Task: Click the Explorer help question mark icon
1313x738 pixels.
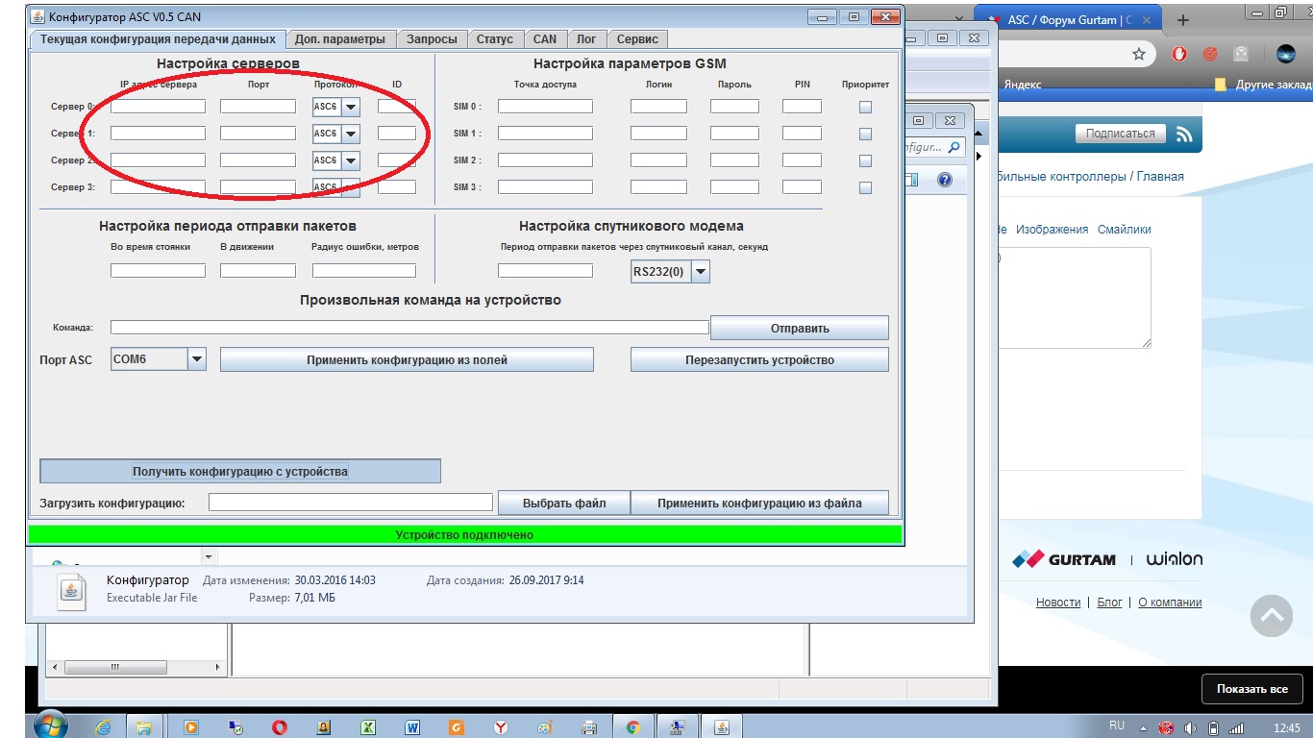Action: (x=944, y=180)
